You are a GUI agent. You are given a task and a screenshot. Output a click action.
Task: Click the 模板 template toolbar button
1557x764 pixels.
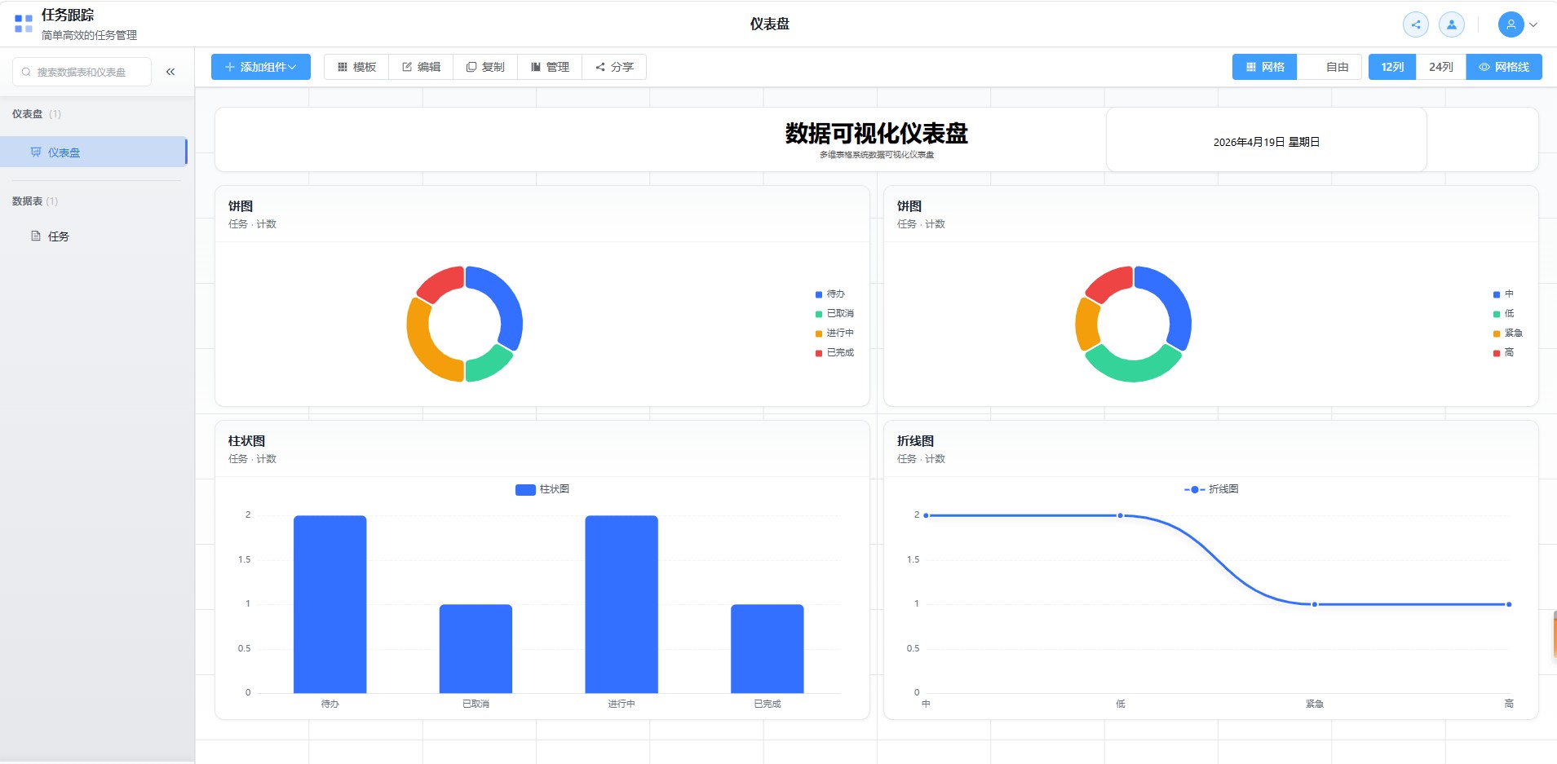click(356, 67)
